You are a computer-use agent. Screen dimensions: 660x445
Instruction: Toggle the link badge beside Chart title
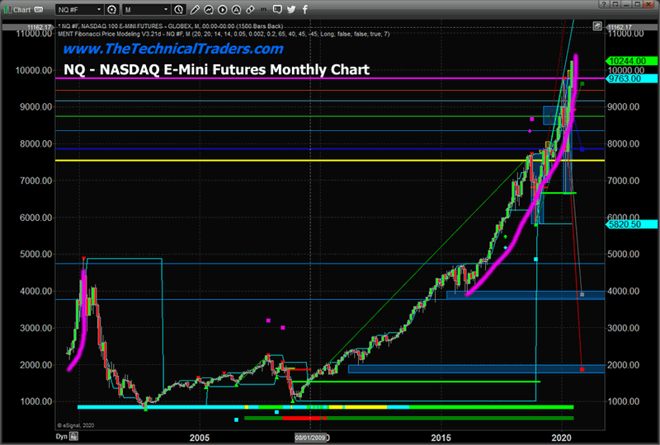38,9
